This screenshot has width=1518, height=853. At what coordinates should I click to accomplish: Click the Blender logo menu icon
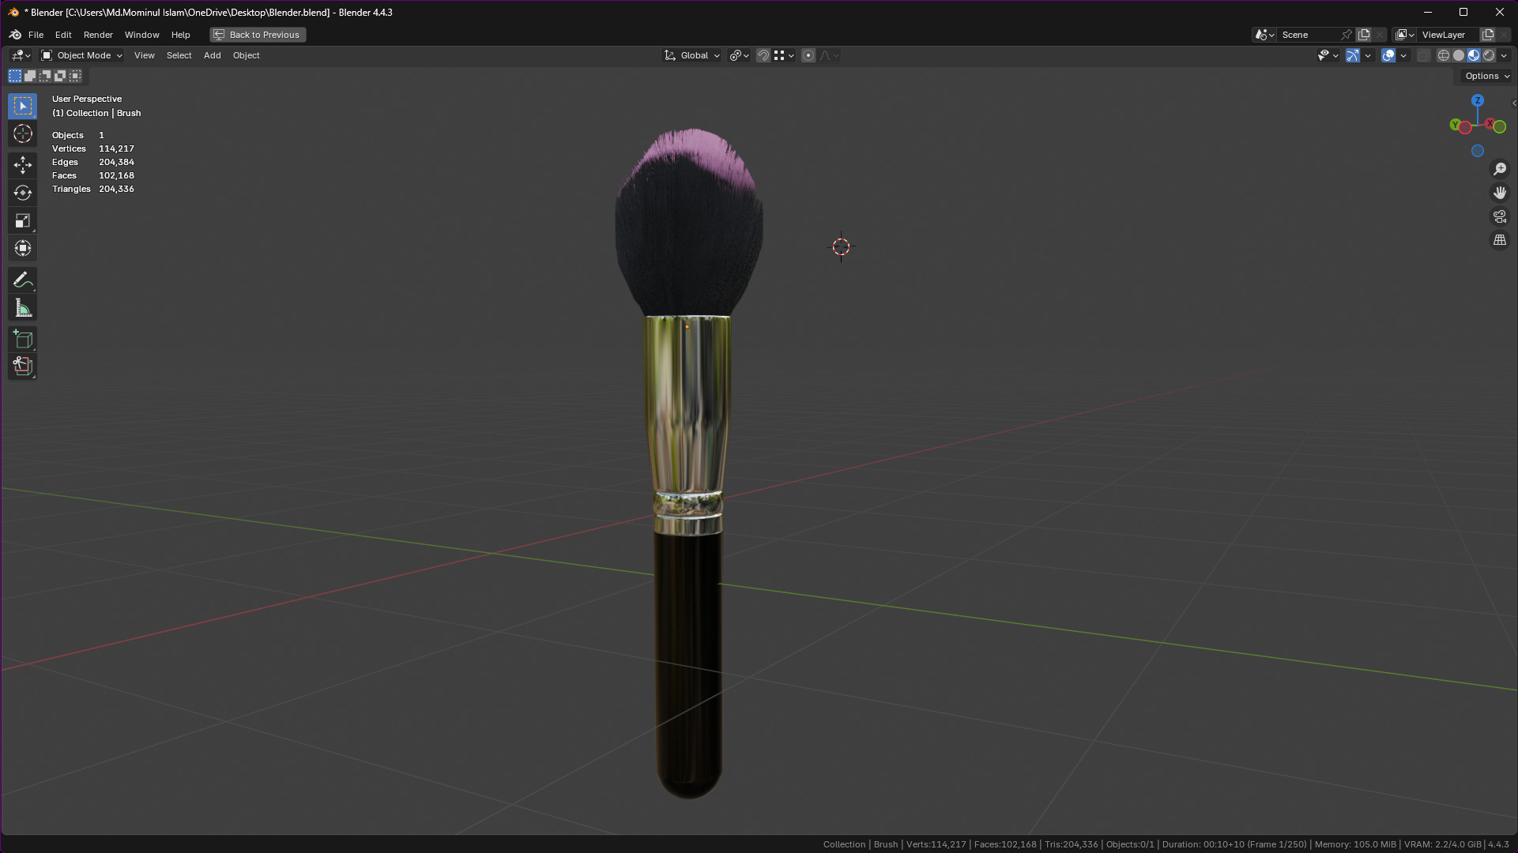pos(15,35)
